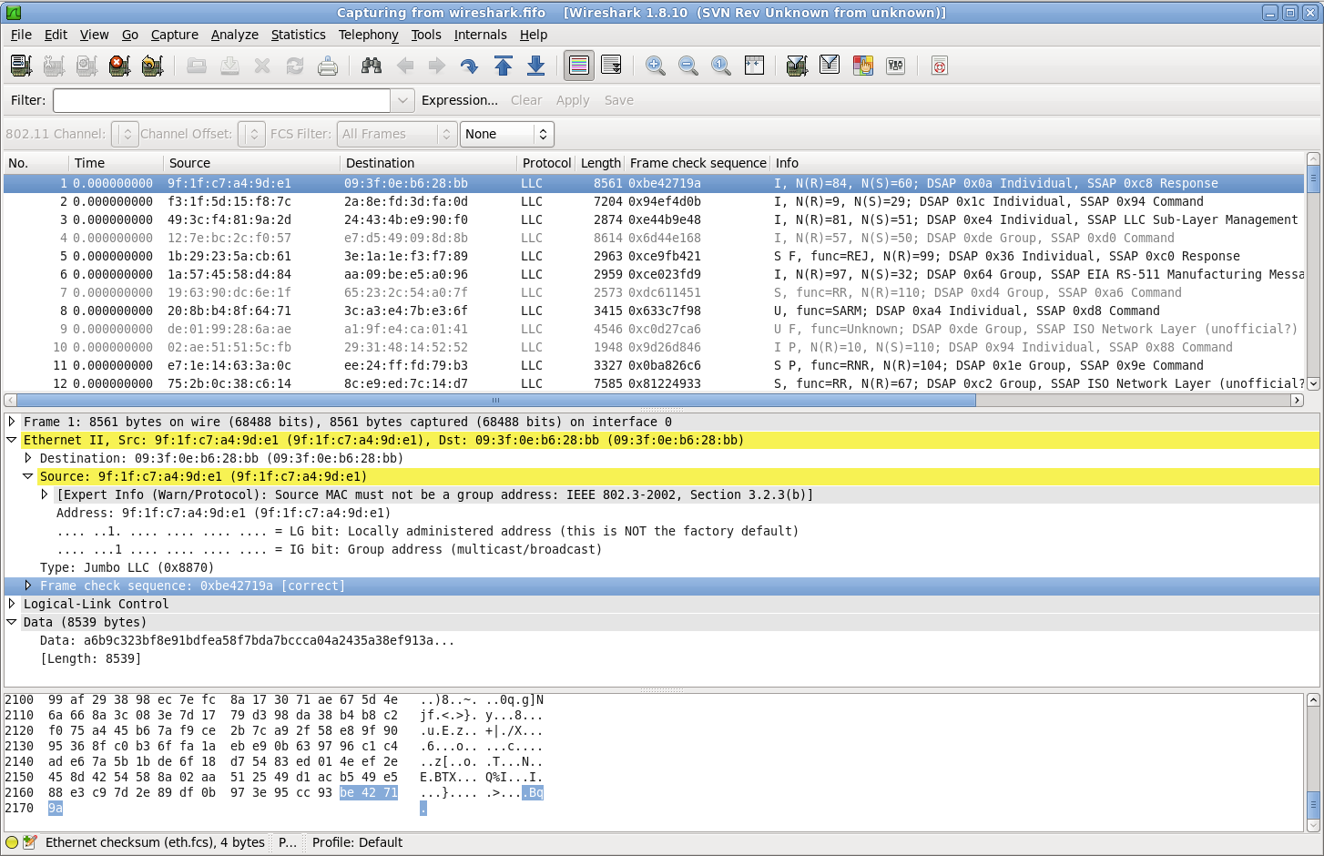
Task: Open the preferences toolbar icon
Action: pyautogui.click(x=895, y=66)
